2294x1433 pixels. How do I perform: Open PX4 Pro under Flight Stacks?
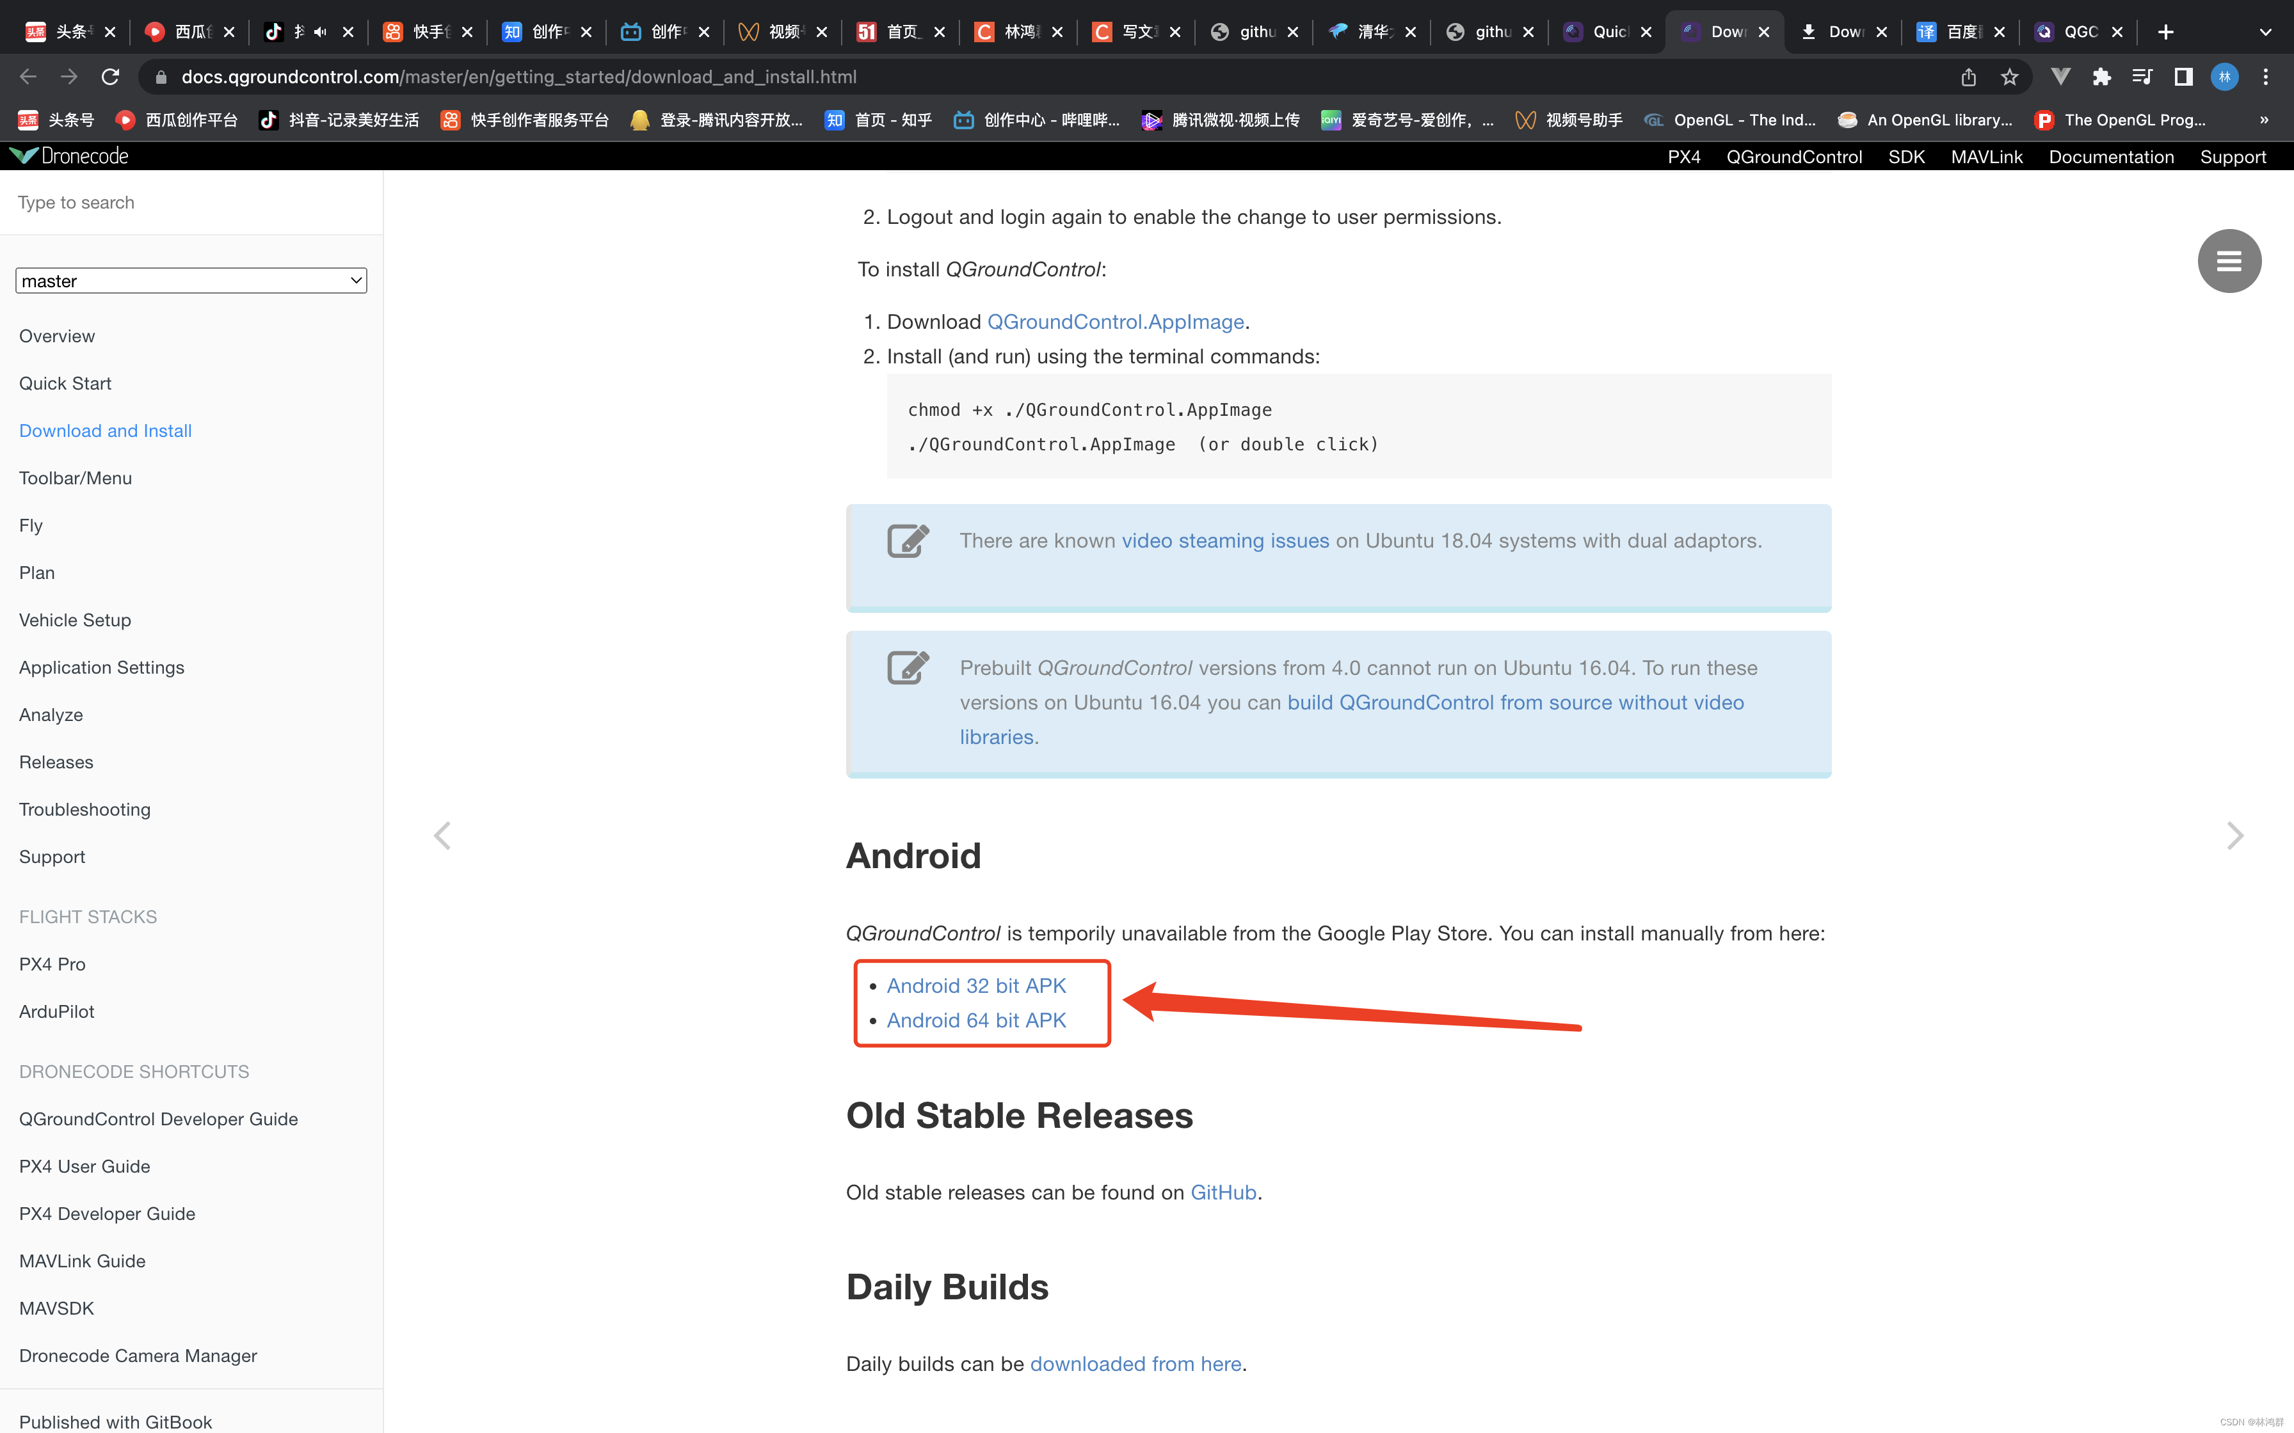click(52, 965)
